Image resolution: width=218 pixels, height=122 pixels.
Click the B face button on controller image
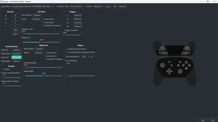coord(186,68)
